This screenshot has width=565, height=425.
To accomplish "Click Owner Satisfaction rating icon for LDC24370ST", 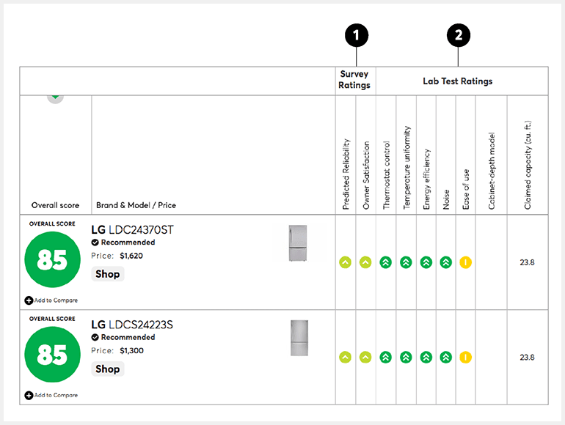I will [365, 262].
